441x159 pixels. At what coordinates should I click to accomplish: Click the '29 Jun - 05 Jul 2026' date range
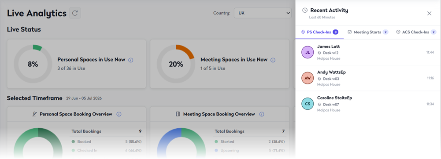pos(84,98)
